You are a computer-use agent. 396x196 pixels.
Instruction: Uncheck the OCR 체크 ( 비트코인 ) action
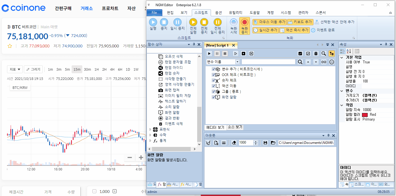click(214, 75)
